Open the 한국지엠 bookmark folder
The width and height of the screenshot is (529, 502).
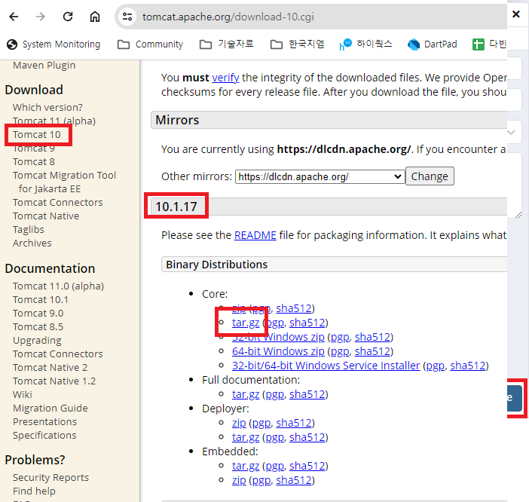click(297, 44)
